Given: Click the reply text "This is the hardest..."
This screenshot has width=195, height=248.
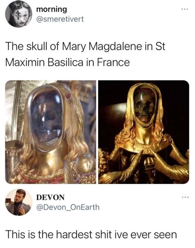Looking at the screenshot, I should tap(91, 234).
